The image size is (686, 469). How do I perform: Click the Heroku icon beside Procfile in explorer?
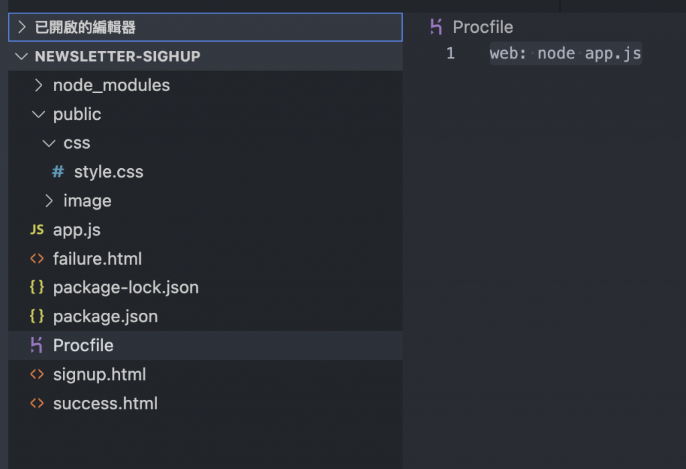click(x=37, y=346)
